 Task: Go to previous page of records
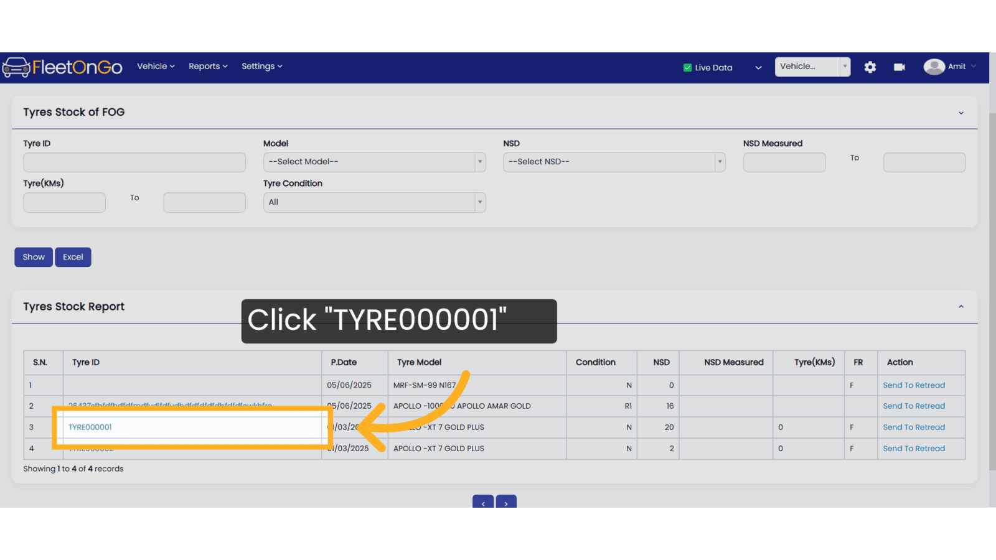(x=483, y=502)
